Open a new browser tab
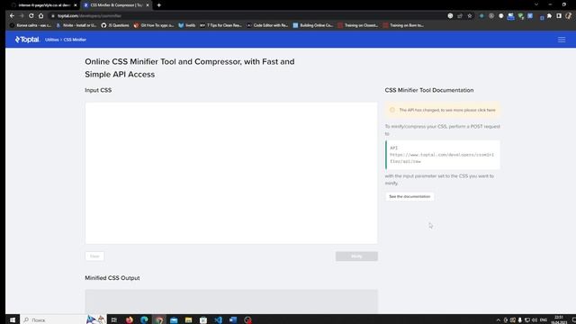 click(158, 5)
